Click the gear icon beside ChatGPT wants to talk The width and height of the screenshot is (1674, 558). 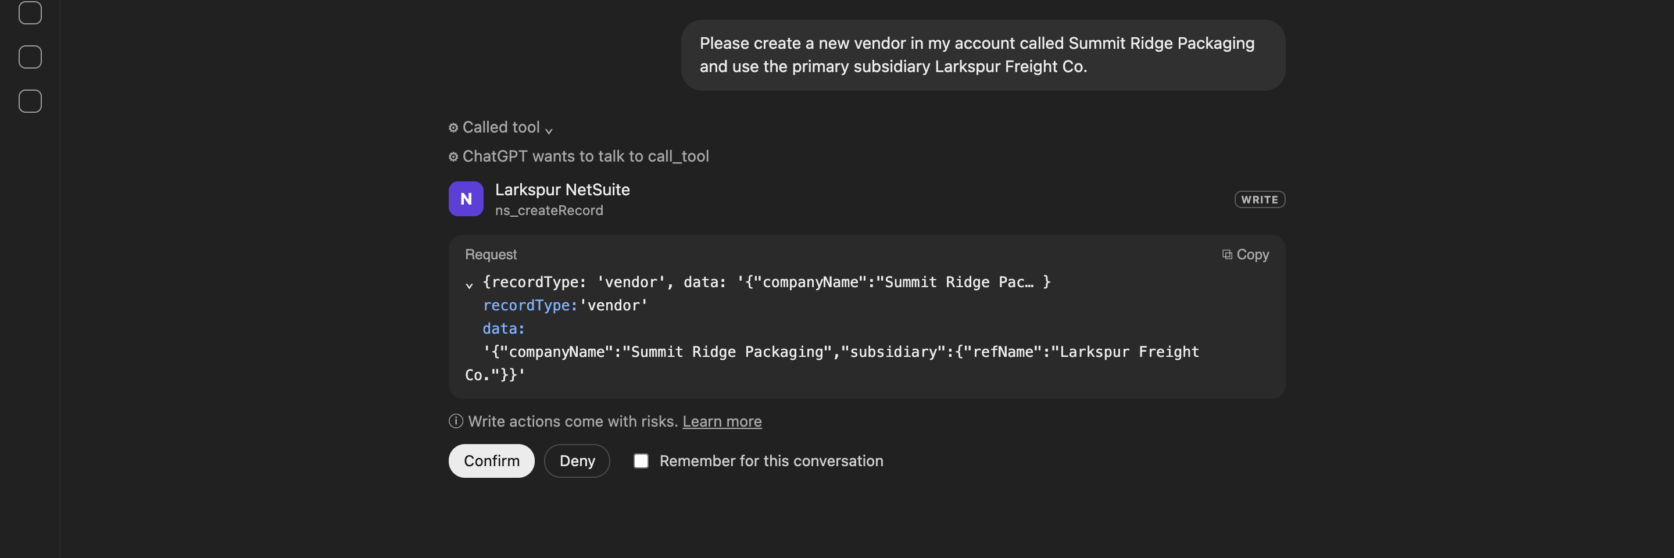pos(453,156)
